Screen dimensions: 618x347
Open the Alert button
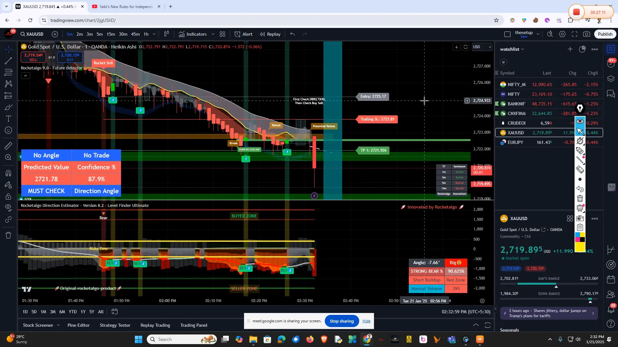click(244, 34)
